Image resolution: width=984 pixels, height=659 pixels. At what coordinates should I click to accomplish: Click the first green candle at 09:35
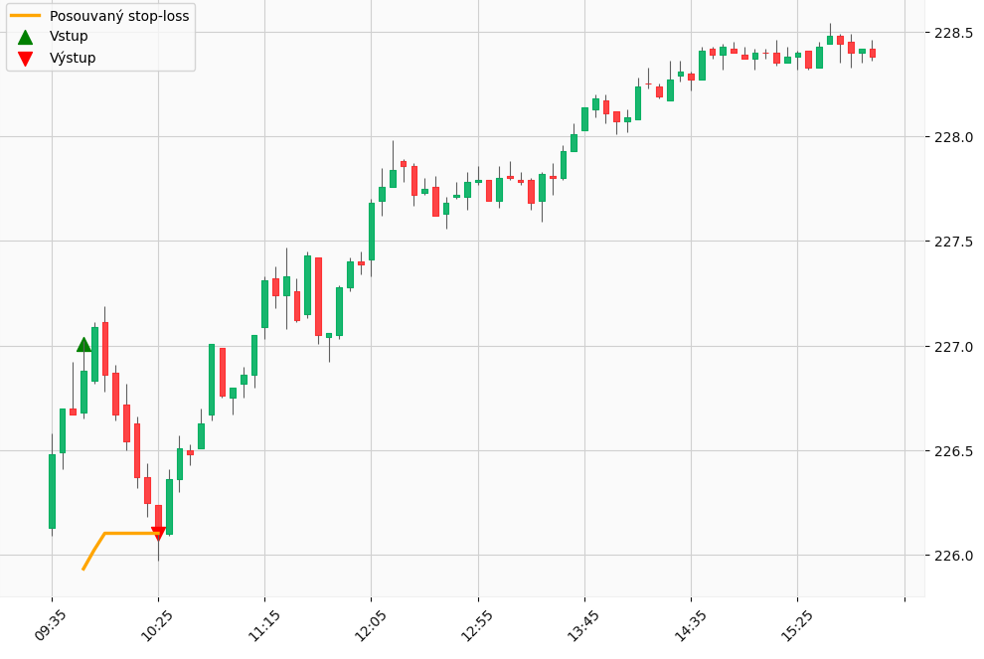(x=52, y=491)
